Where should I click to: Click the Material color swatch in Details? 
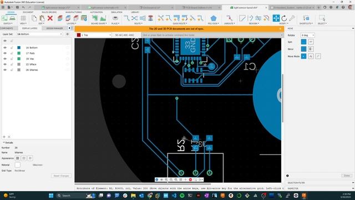(x=17, y=165)
